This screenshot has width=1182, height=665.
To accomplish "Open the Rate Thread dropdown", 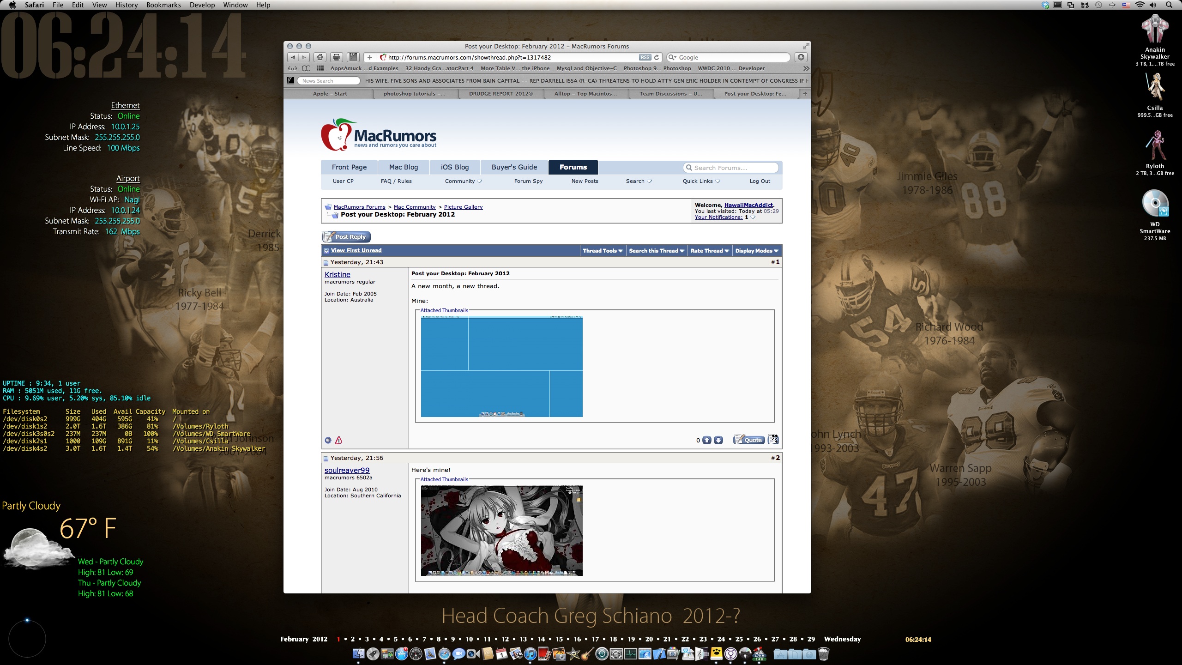I will click(710, 251).
